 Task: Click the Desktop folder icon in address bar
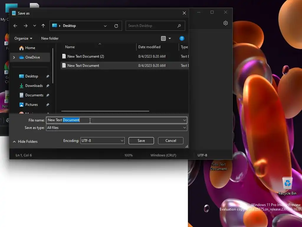point(55,26)
